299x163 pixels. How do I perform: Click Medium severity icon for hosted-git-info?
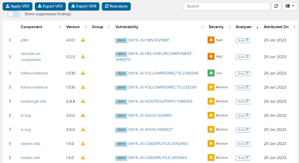click(211, 101)
